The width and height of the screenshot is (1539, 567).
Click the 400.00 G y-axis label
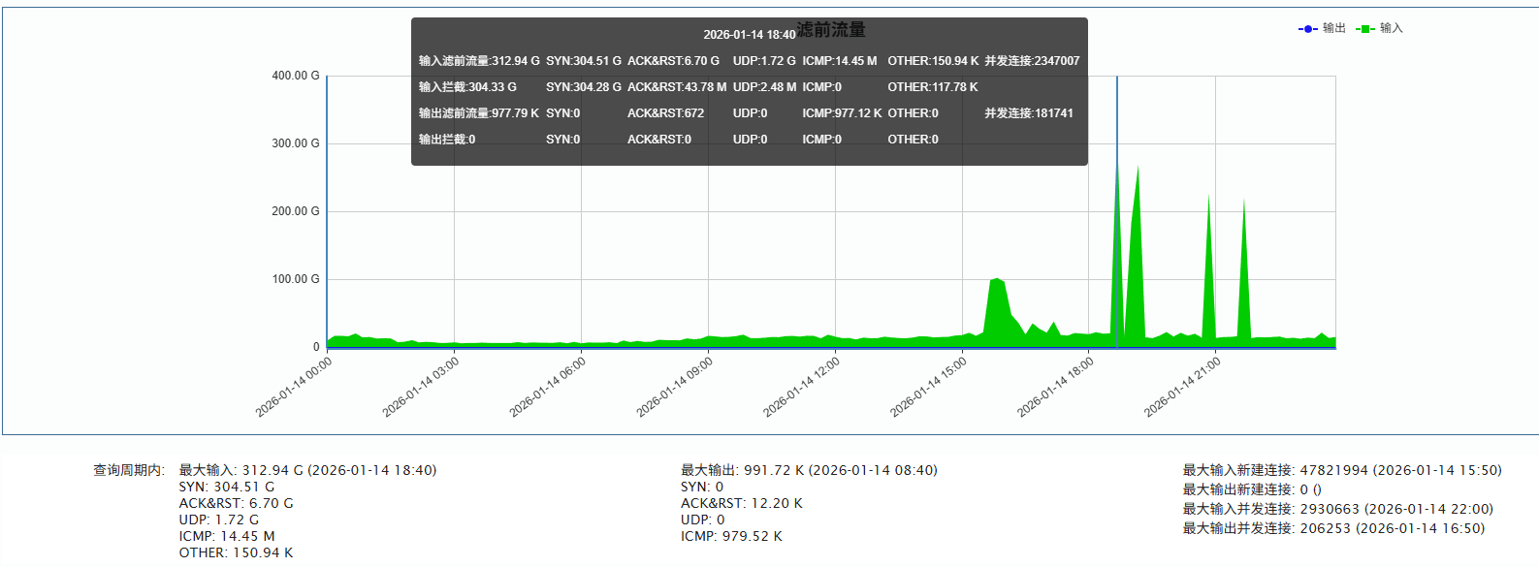[x=295, y=76]
